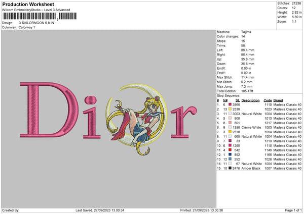The height and width of the screenshot is (214, 304).
Task: Click the pink swatch for stop 1
Action: coord(230,104)
